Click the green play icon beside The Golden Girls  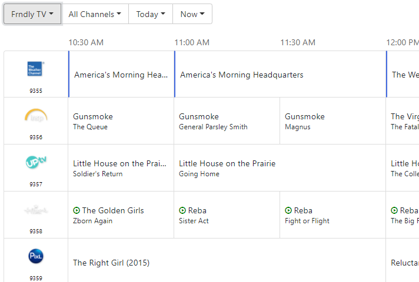click(77, 210)
